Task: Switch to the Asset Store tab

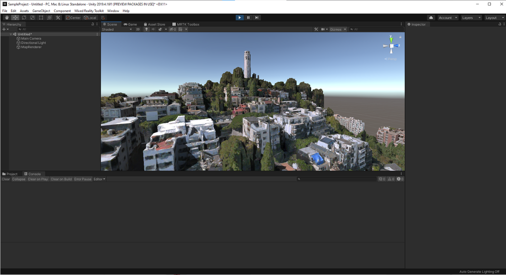Action: click(154, 24)
